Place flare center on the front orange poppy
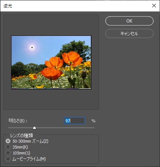Viewport: 160px width, 167px height. coord(51,73)
